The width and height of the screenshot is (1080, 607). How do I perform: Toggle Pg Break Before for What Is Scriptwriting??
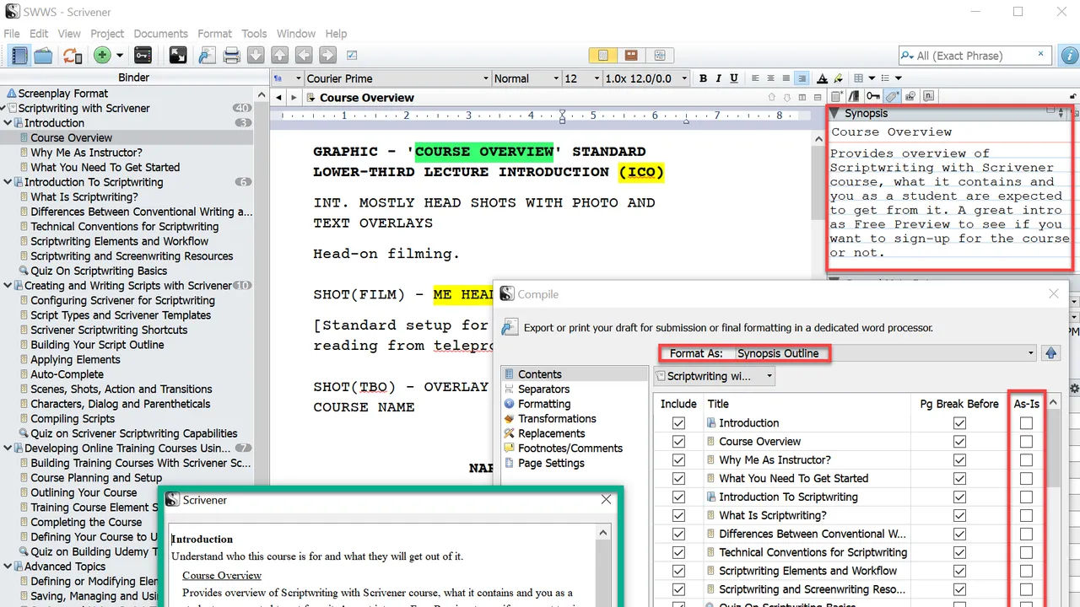pyautogui.click(x=959, y=515)
